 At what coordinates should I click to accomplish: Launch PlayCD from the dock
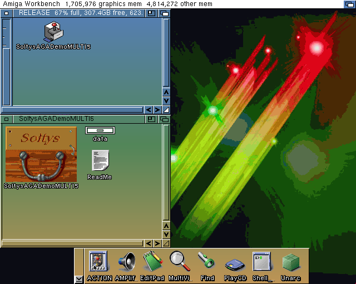[x=235, y=264]
